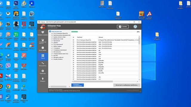Toggle Устаревшие приложения checkbox
191x107 pixels.
52,50
